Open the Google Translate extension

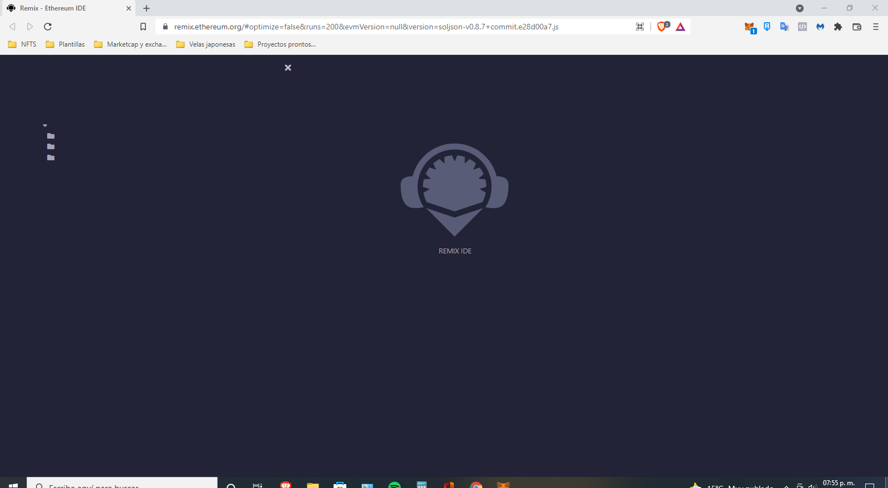(x=784, y=27)
